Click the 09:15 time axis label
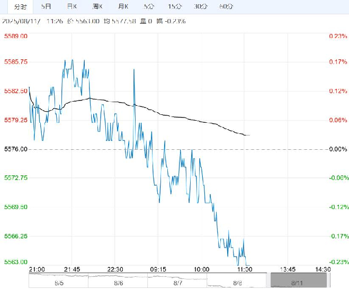Image resolution: width=349 pixels, height=289 pixels. pos(158,269)
